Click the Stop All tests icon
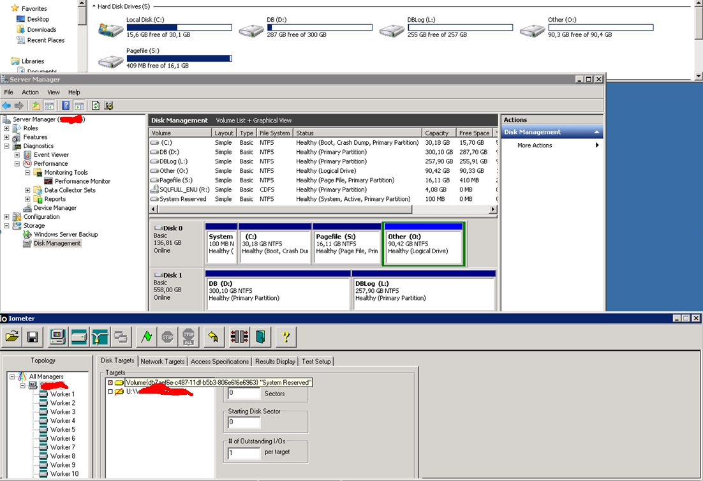Image resolution: width=703 pixels, height=481 pixels. (188, 336)
